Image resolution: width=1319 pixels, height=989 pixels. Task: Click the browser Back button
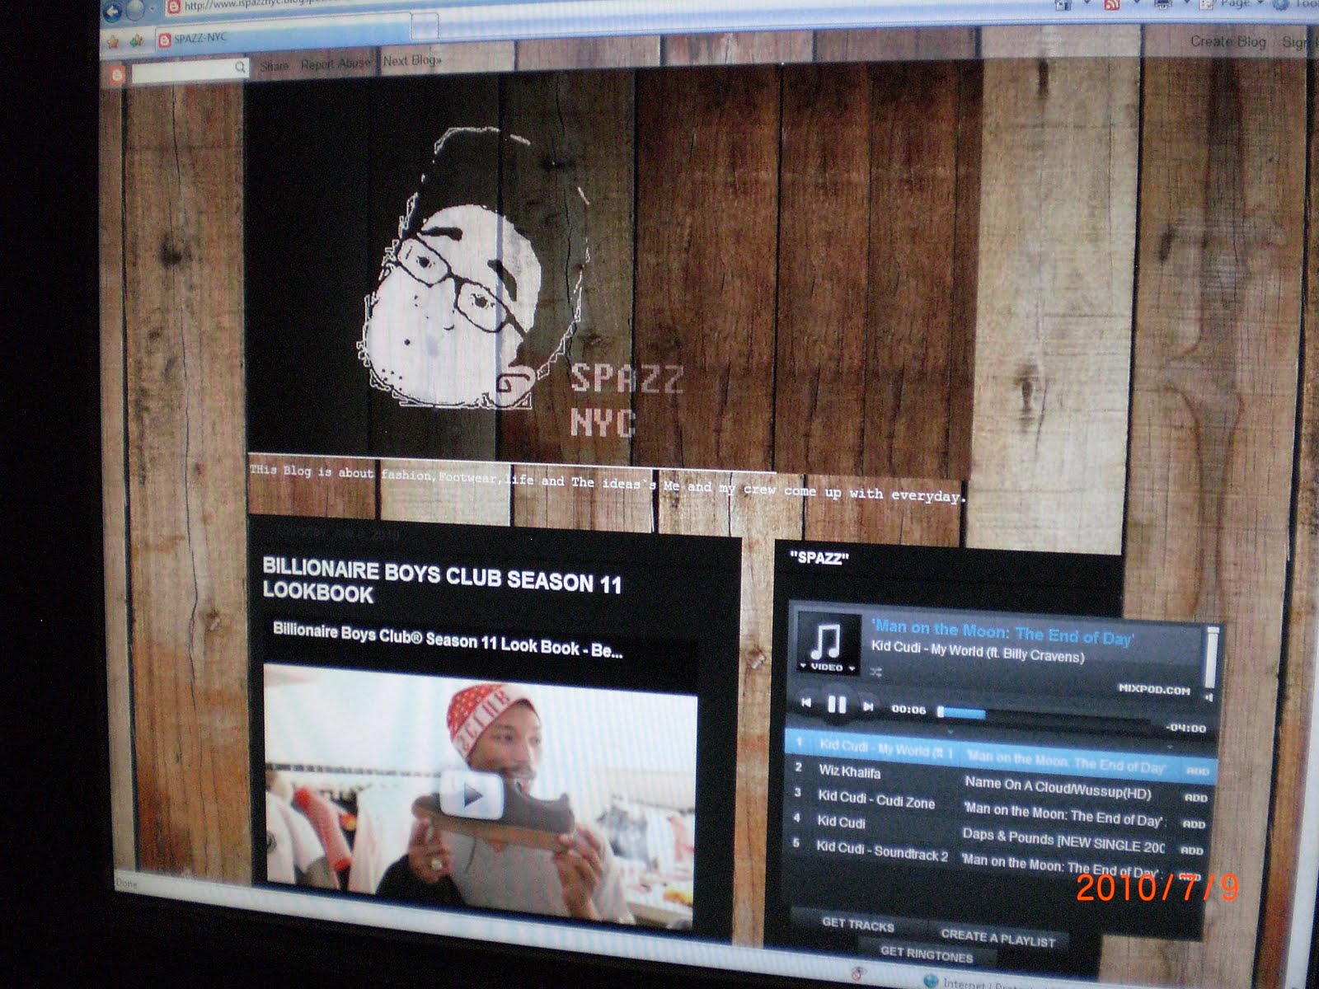click(x=112, y=10)
